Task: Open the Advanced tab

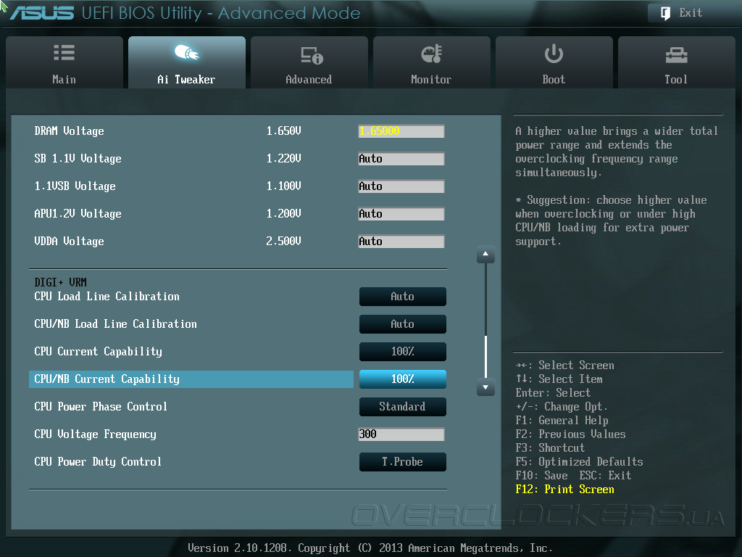Action: (309, 62)
